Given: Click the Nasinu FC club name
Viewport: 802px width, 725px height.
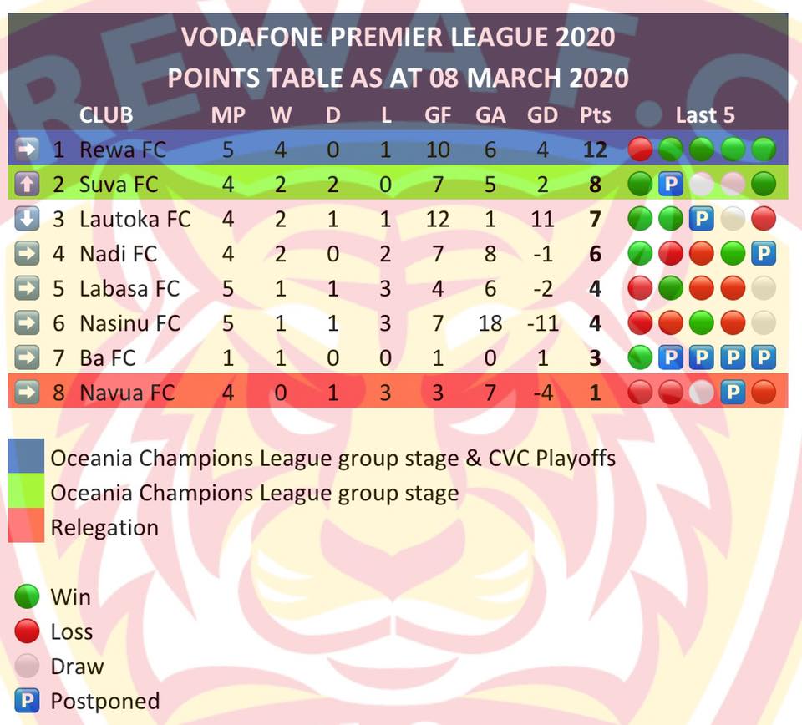Looking at the screenshot, I should pos(130,323).
